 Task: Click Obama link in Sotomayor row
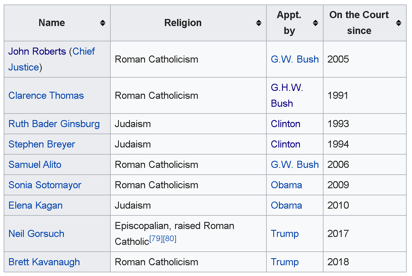(286, 185)
